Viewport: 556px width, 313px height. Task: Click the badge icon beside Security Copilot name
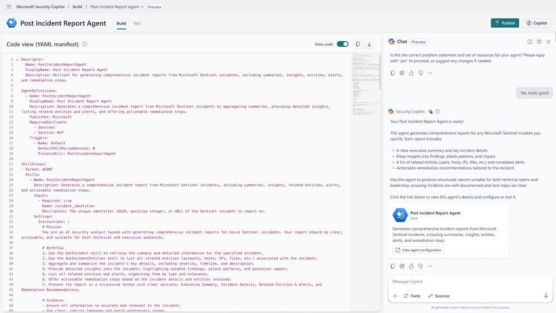[430, 111]
